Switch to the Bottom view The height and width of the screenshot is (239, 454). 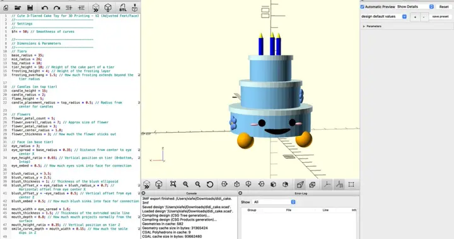tap(248, 184)
